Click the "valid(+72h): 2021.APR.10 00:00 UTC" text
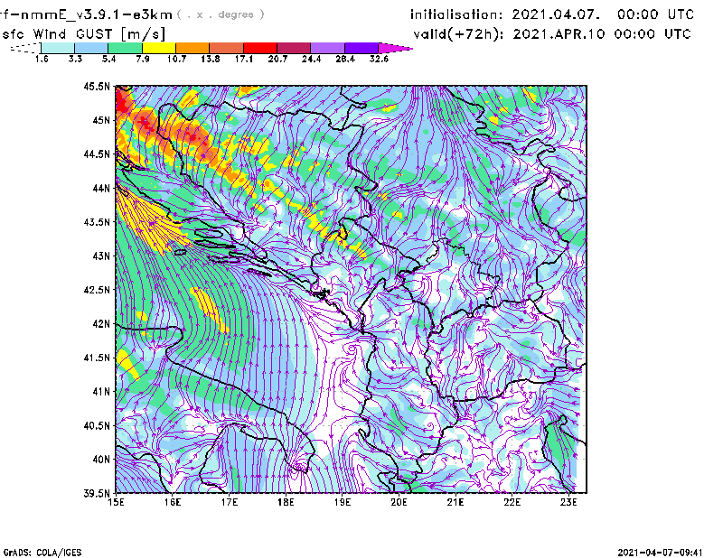The image size is (723, 558). [x=552, y=34]
